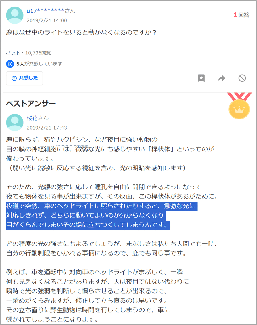This screenshot has width=257, height=325.
Task: Click the answer timestamp 2019/2/21 17:43
Action: [47, 128]
